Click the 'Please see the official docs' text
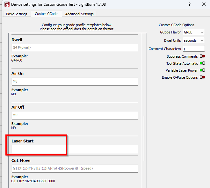Image resolution: width=210 pixels, height=188 pixels. click(x=77, y=29)
